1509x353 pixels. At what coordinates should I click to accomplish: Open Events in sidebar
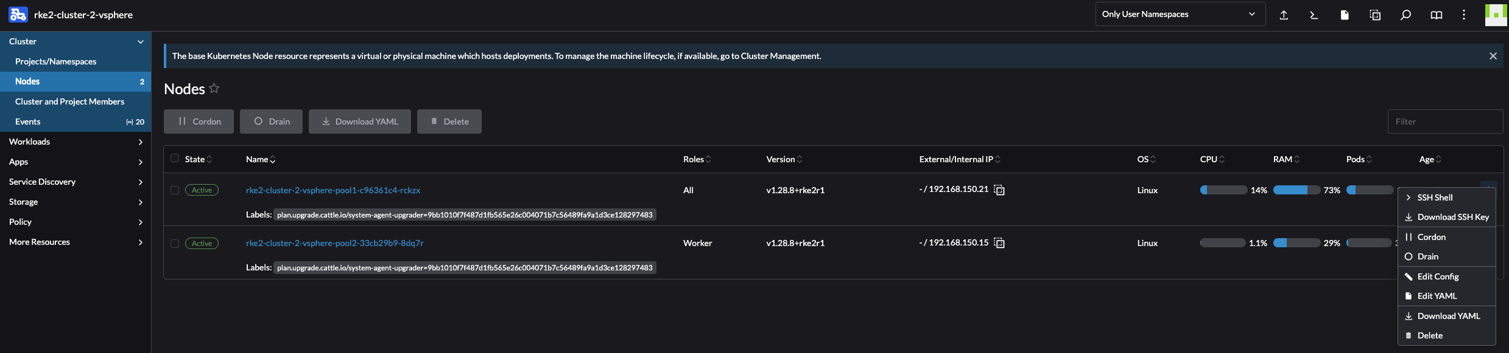tap(76, 122)
